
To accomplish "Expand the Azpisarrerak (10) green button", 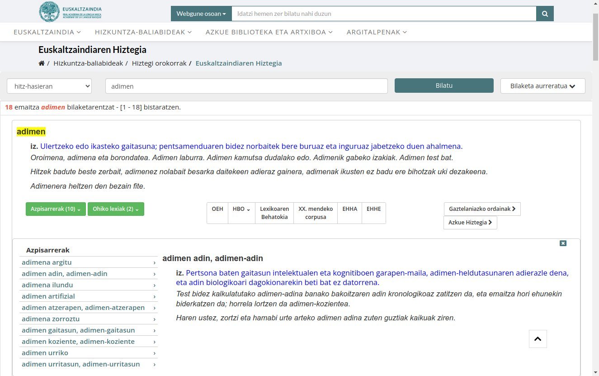I will click(x=56, y=209).
